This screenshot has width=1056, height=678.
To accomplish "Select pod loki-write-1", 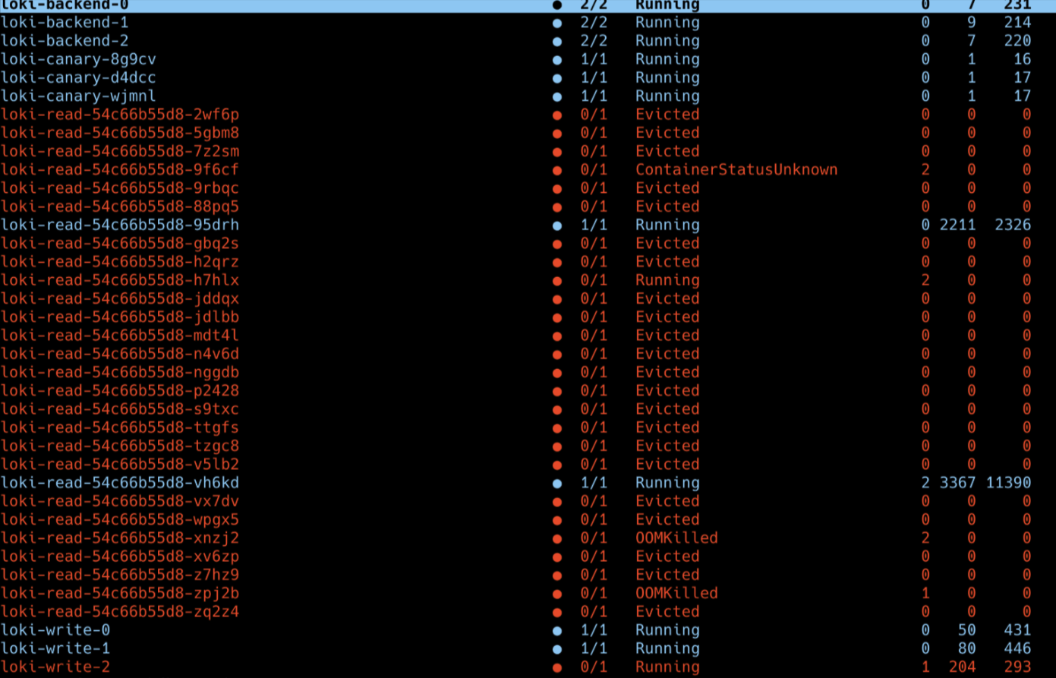I will click(55, 648).
